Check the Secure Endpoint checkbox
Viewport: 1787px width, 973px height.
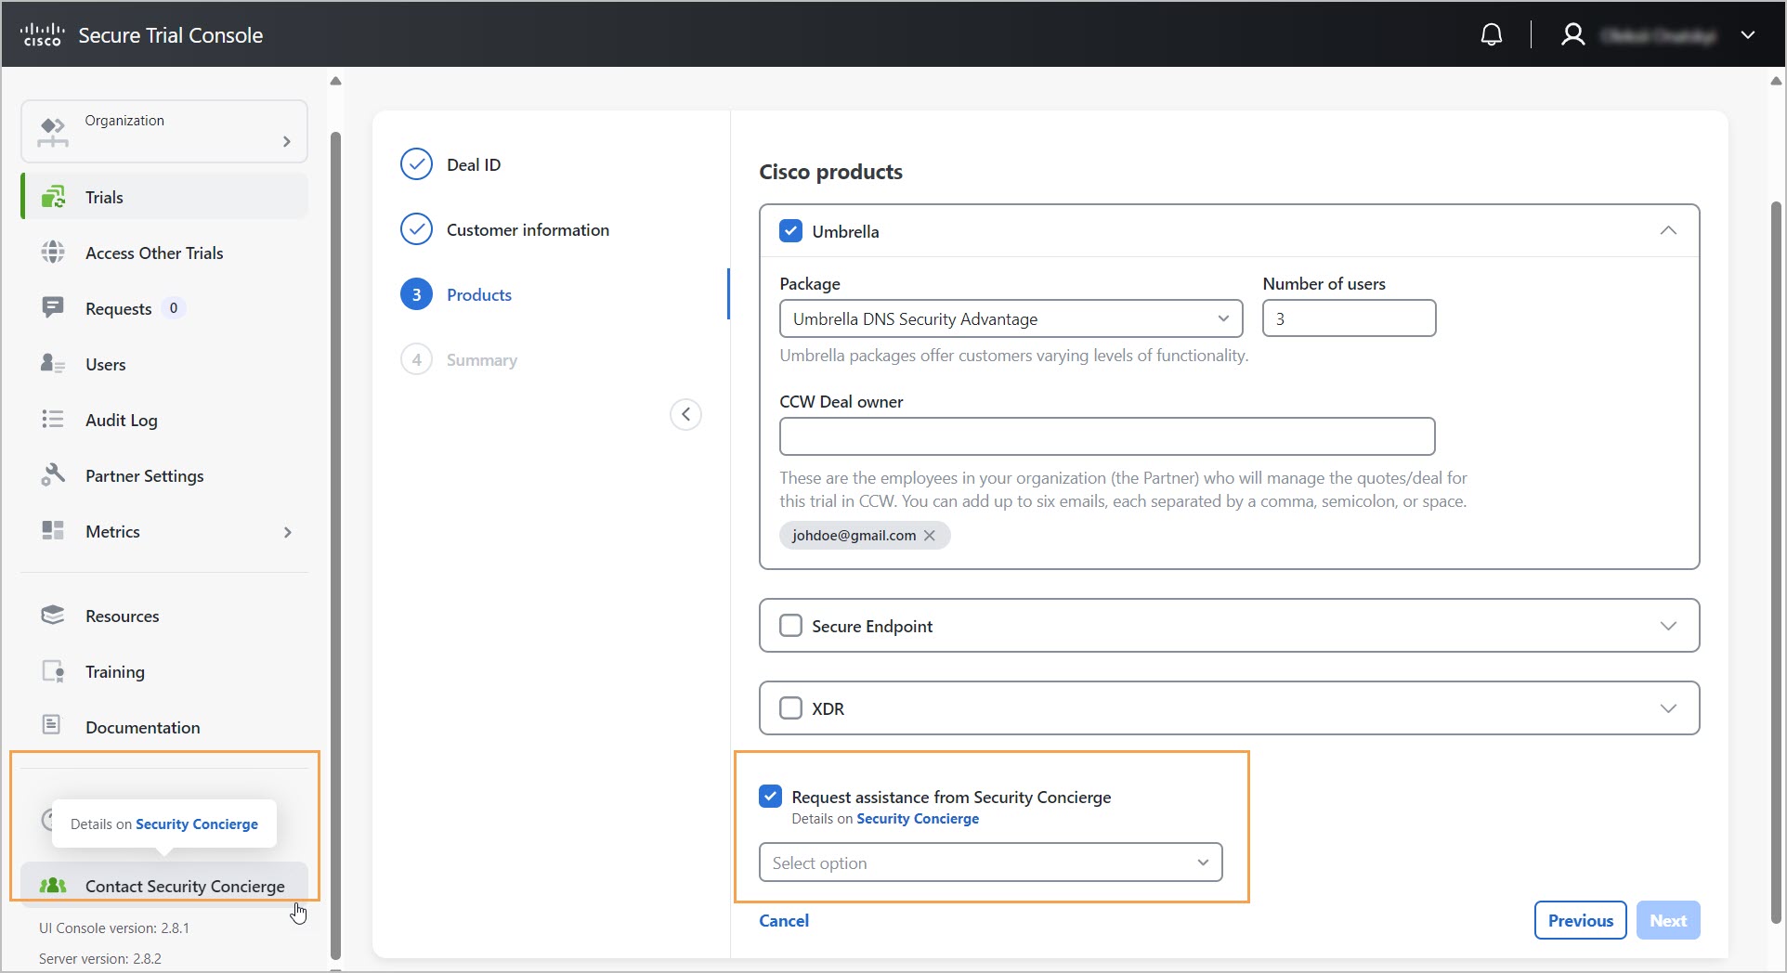click(x=790, y=625)
